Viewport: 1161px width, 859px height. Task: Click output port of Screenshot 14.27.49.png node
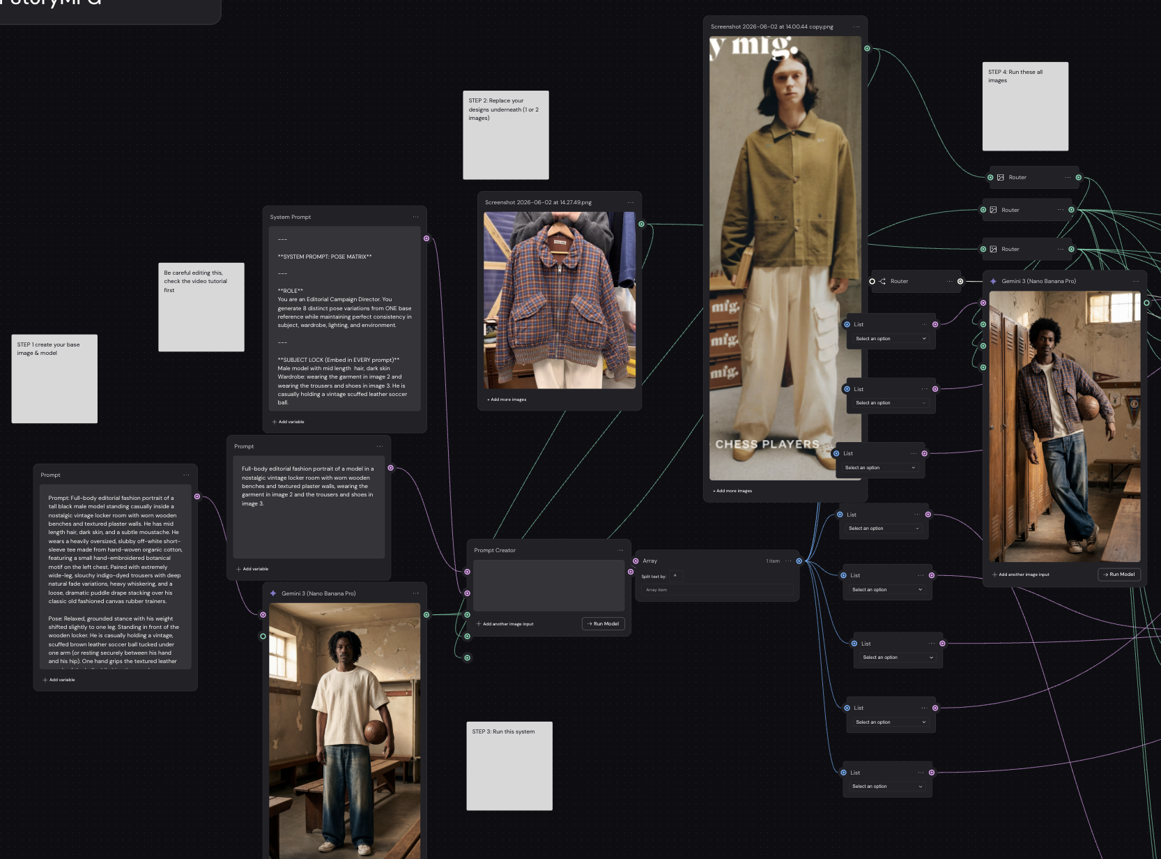(x=641, y=225)
